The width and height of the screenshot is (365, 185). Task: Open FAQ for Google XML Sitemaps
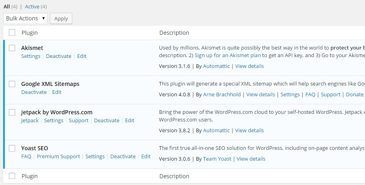[310, 95]
